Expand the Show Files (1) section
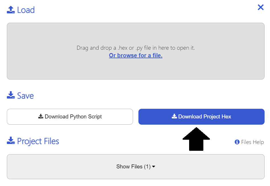 (136, 167)
